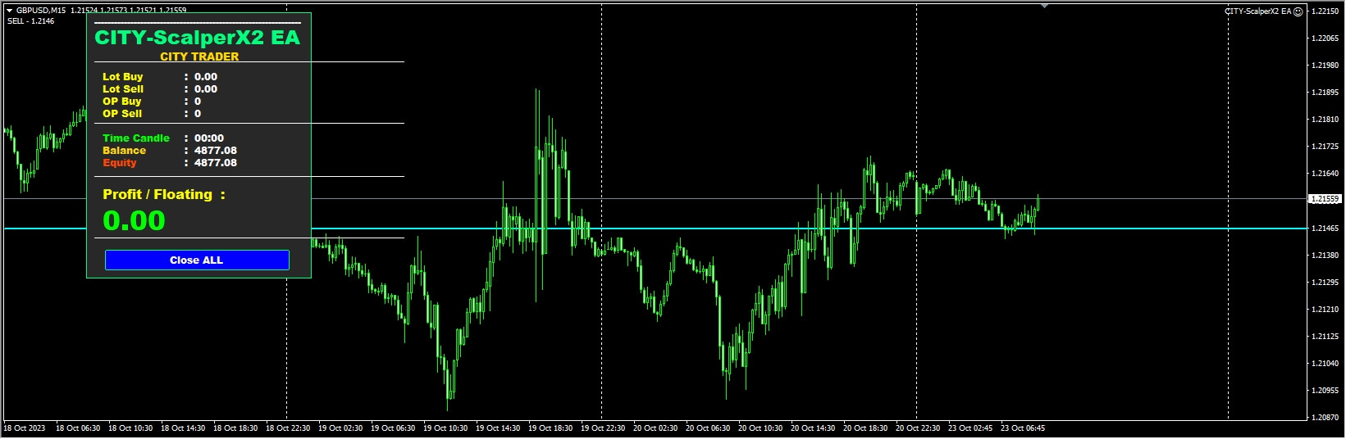Screen dimensions: 1346x439
Task: Click the Lot Buy label
Action: tap(122, 77)
